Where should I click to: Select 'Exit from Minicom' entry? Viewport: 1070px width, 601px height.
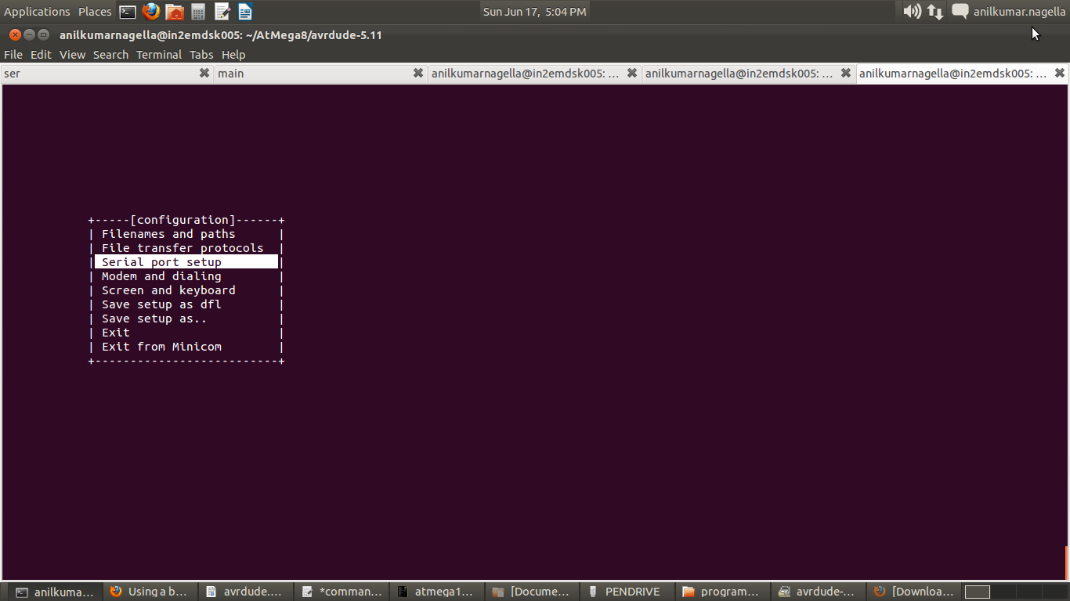[161, 347]
